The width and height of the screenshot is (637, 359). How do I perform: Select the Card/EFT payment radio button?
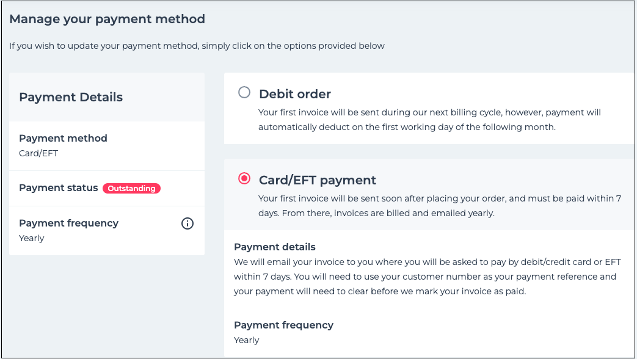pos(244,179)
